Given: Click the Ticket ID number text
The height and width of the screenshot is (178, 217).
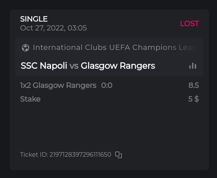Looking at the screenshot, I should (x=80, y=155).
